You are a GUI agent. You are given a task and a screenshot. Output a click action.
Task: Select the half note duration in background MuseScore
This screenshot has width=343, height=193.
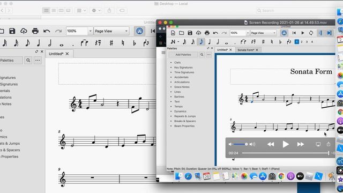50,43
